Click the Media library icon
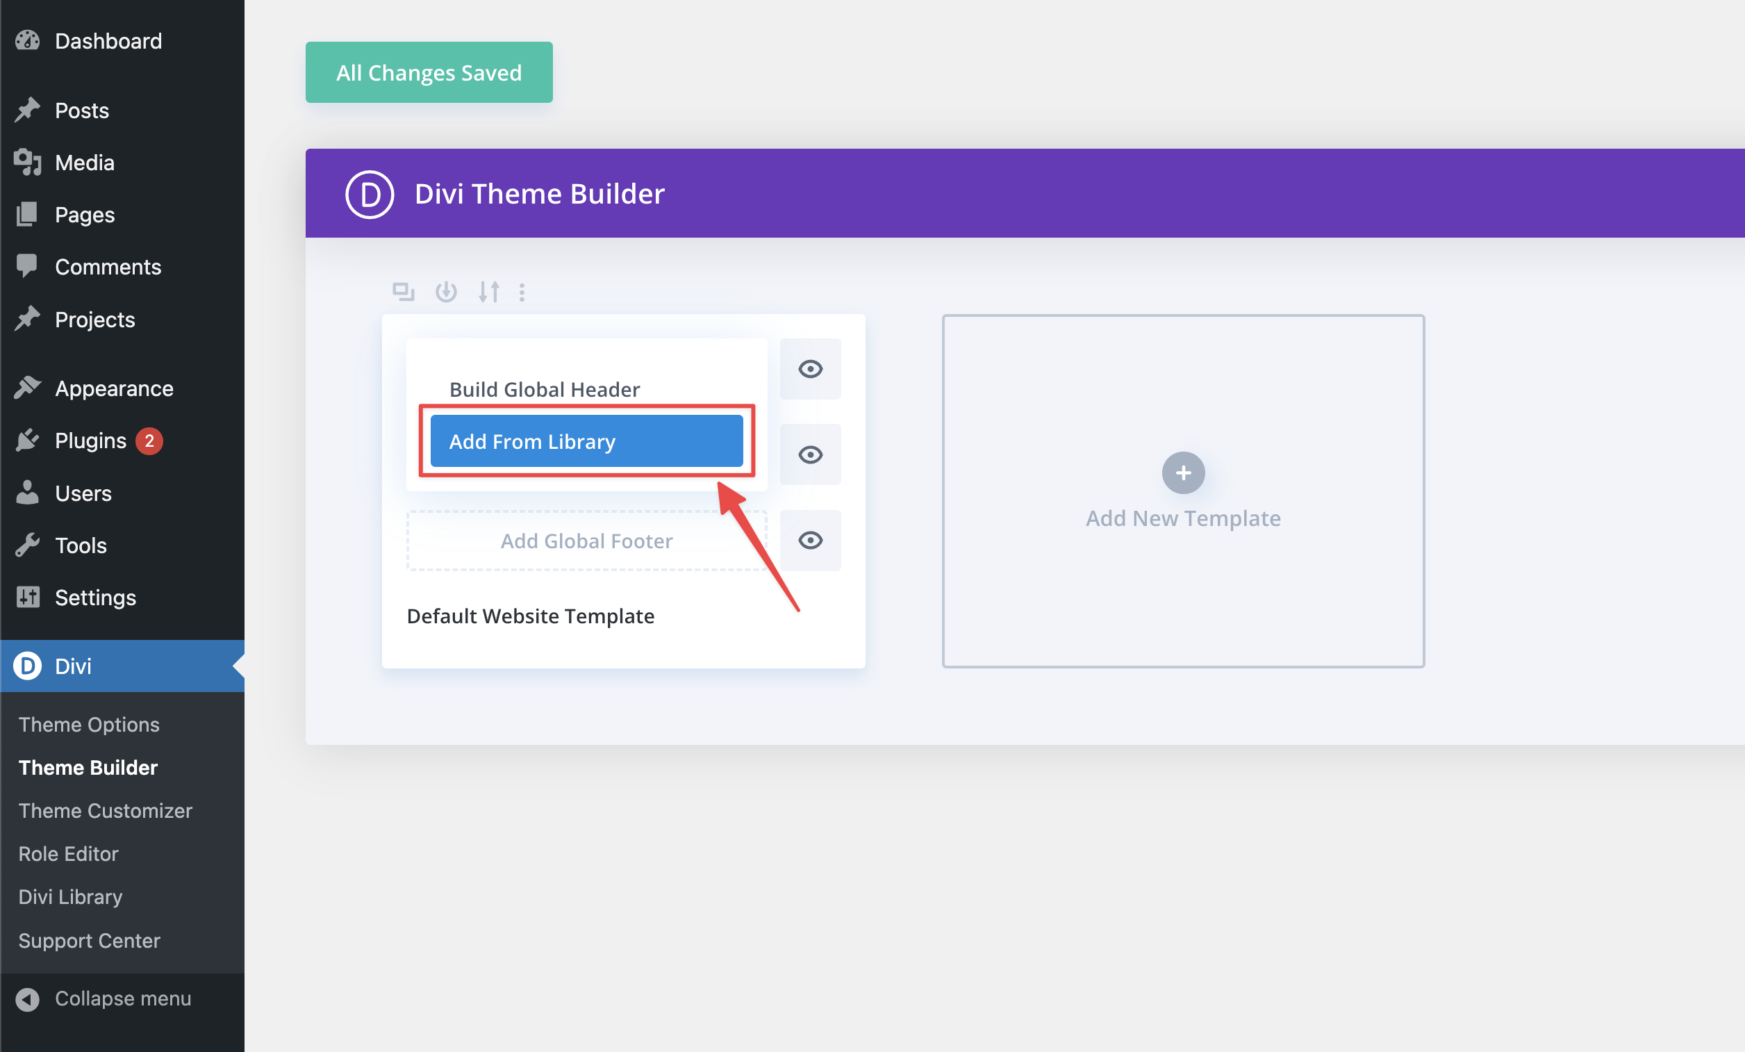Viewport: 1745px width, 1052px height. (x=28, y=162)
